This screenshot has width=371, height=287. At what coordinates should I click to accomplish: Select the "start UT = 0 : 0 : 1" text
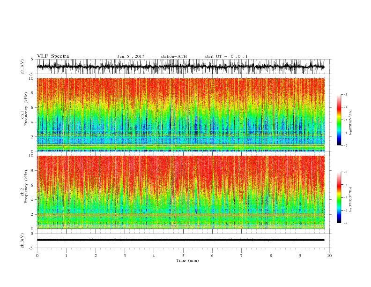[x=226, y=56]
